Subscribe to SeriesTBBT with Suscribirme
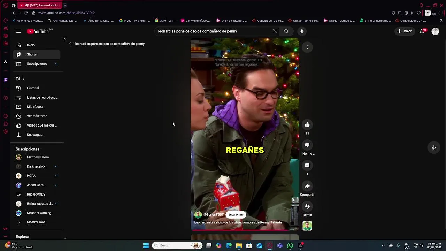The height and width of the screenshot is (251, 446). [x=236, y=215]
